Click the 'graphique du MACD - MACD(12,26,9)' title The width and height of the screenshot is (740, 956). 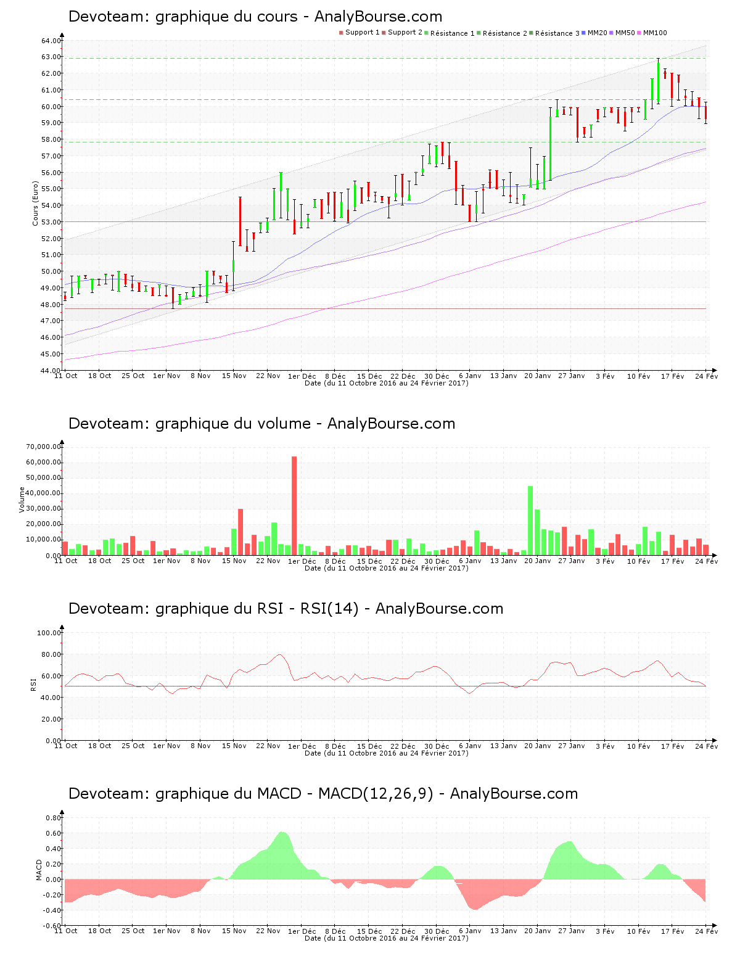[294, 794]
